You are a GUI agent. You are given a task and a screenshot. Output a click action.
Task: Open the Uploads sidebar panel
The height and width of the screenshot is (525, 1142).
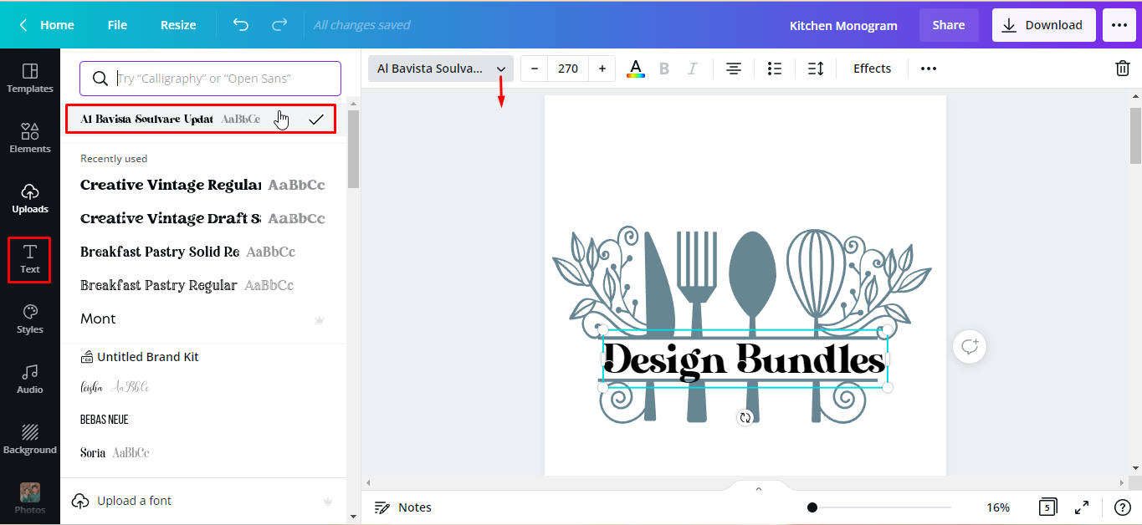[30, 198]
